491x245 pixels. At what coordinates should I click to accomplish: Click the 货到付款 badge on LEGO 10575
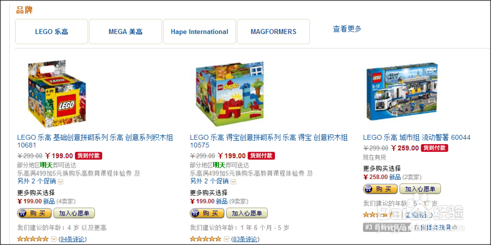click(x=261, y=156)
